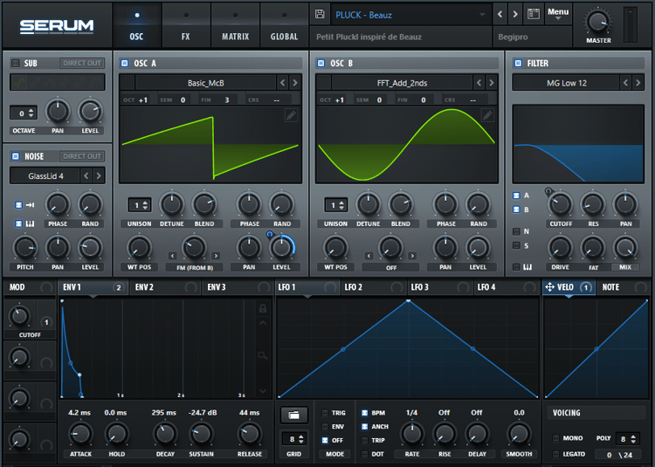Viewport: 655px width, 467px height.
Task: Toggle the NOISE oscillator power
Action: [16, 156]
